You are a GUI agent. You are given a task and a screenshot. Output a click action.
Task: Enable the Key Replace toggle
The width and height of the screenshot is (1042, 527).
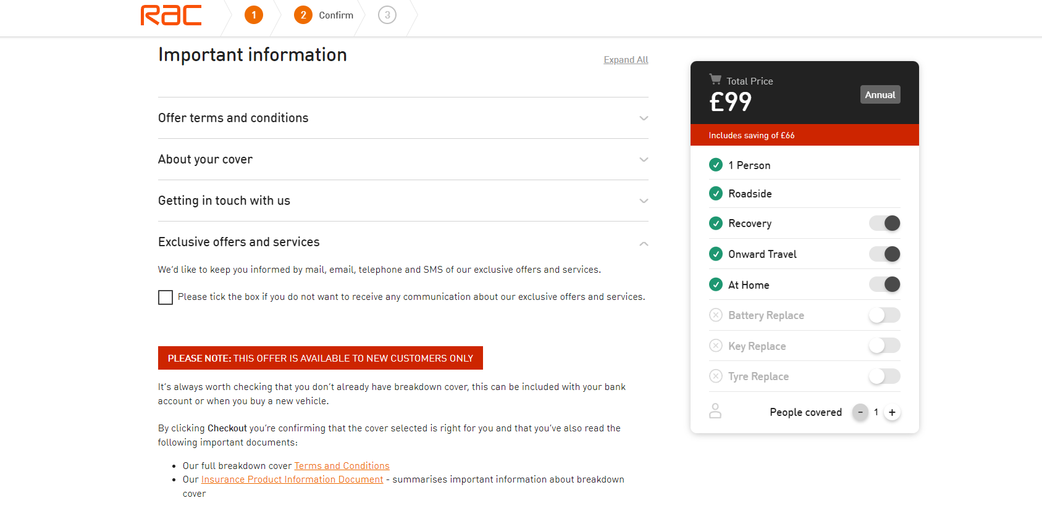(x=884, y=346)
